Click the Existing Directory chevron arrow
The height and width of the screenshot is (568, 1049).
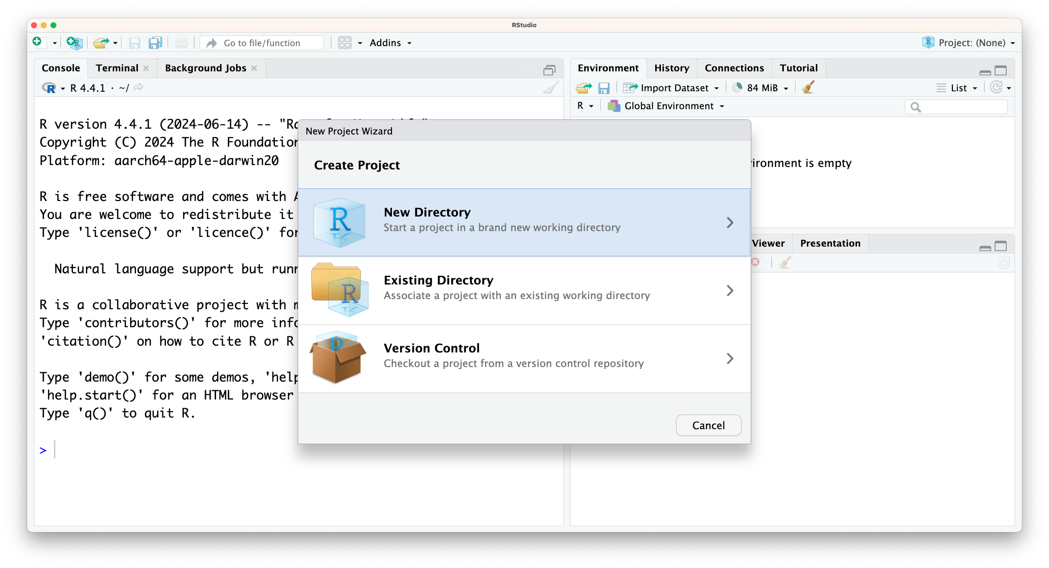pyautogui.click(x=730, y=290)
